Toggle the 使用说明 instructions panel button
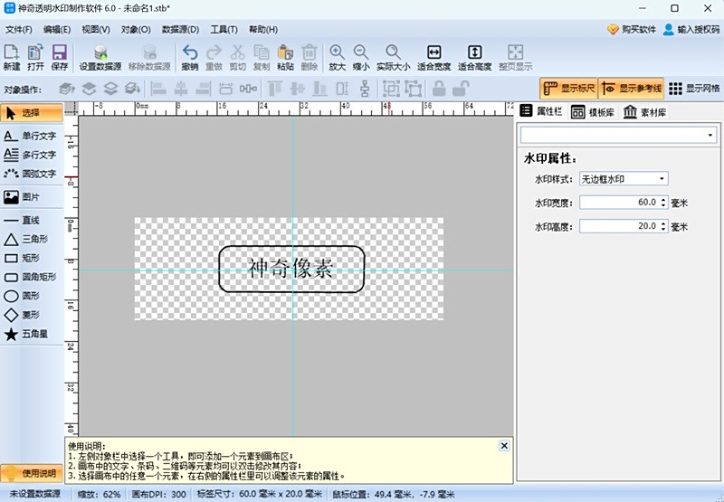 coord(32,473)
